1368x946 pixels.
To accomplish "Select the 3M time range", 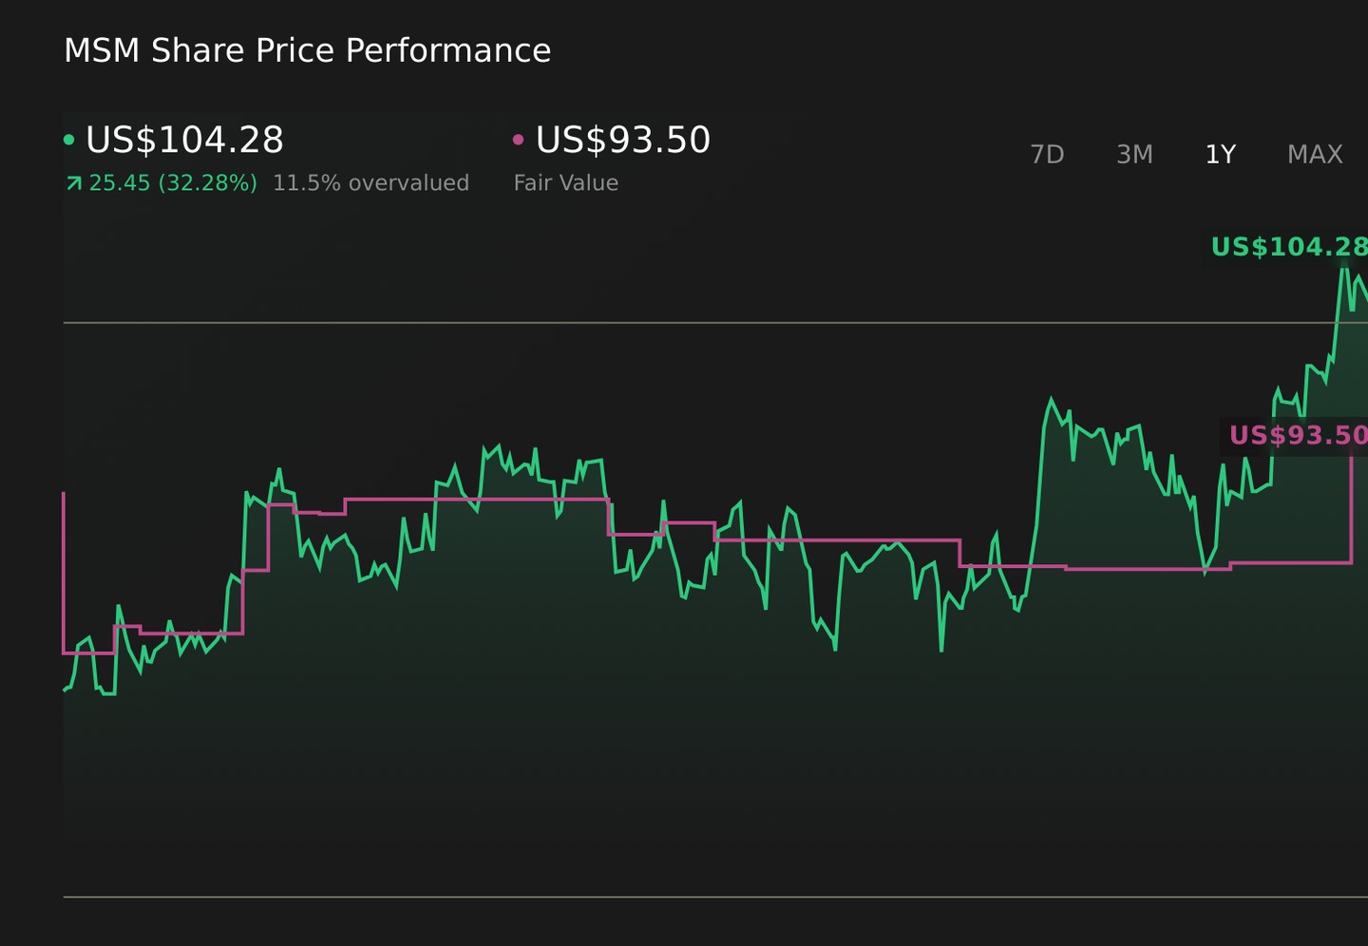I will pyautogui.click(x=1134, y=155).
